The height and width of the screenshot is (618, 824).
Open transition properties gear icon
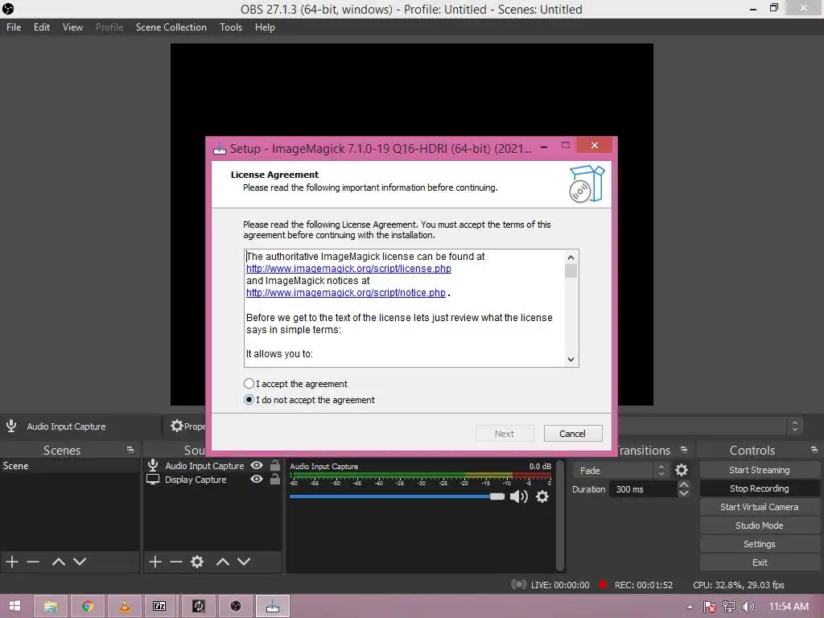pyautogui.click(x=682, y=470)
